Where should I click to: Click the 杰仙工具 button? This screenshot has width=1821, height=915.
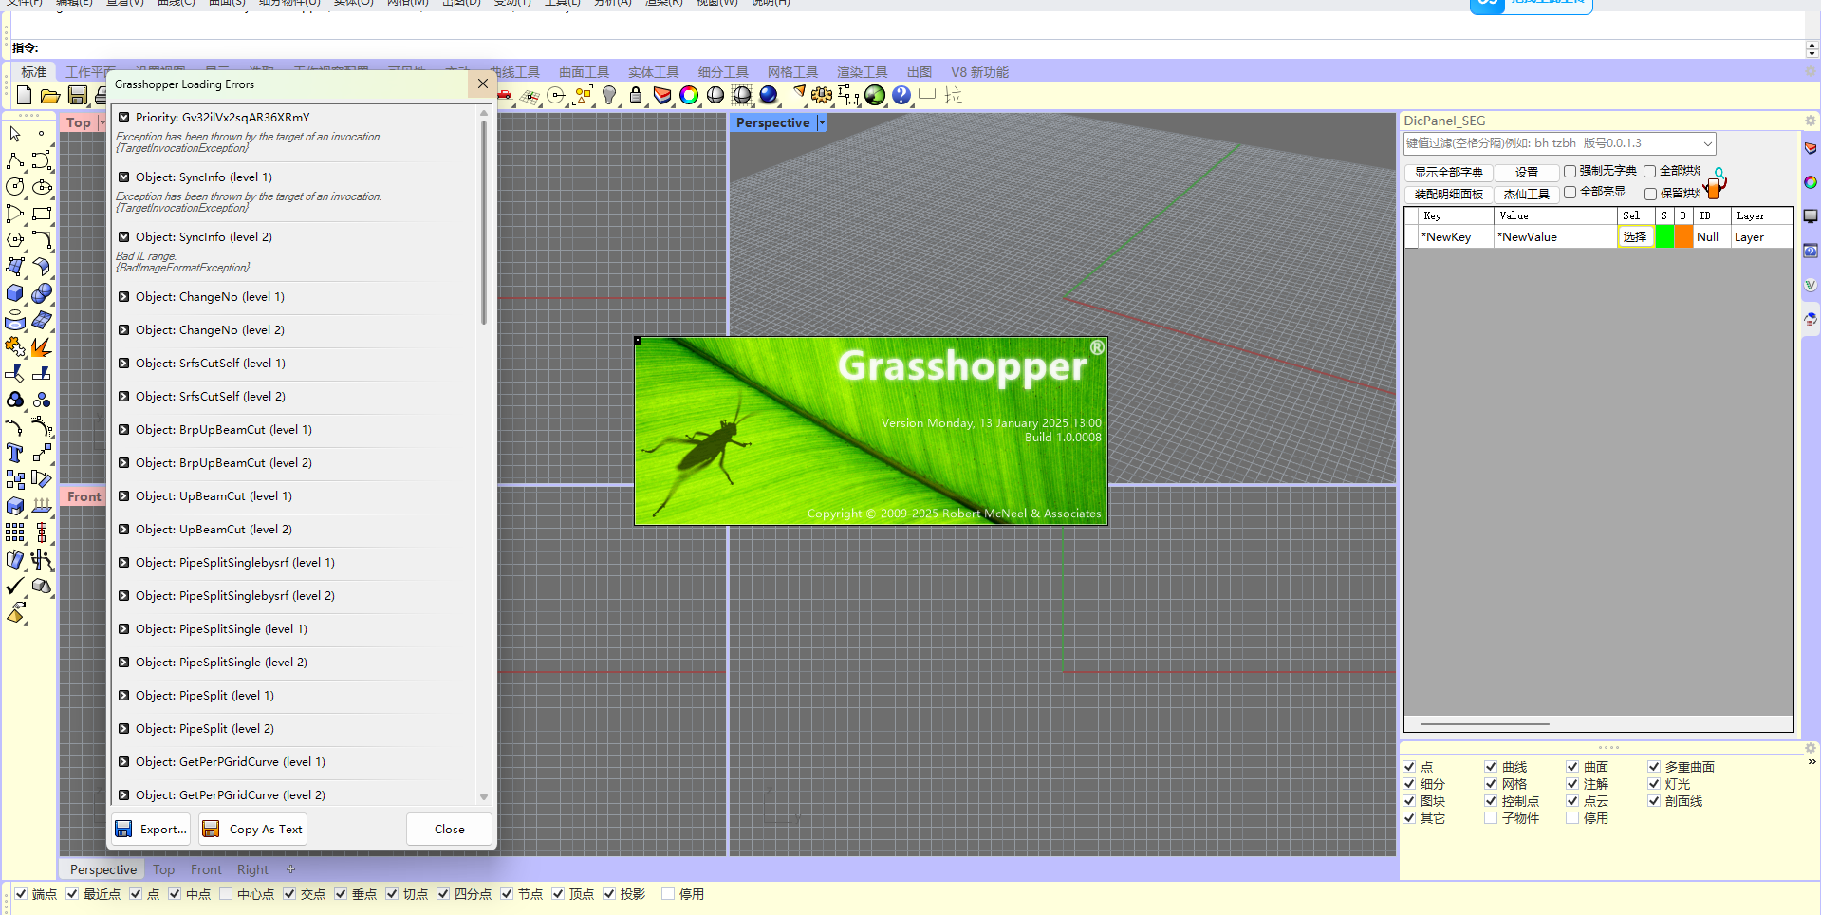pos(1527,195)
